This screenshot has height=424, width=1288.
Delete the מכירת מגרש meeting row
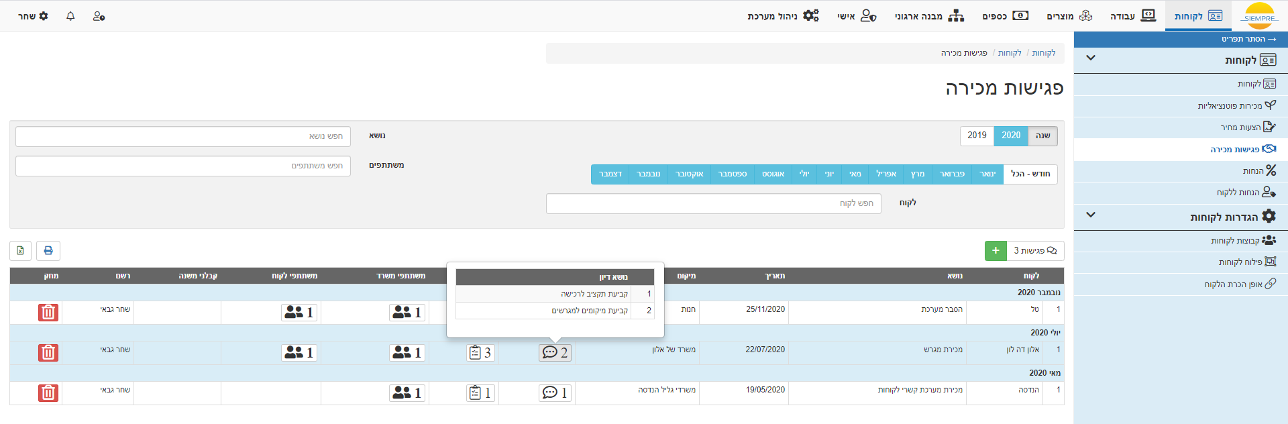pyautogui.click(x=48, y=353)
